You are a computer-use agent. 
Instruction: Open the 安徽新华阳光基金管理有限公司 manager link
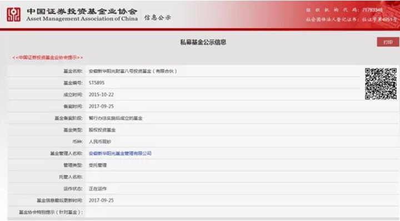click(120, 153)
